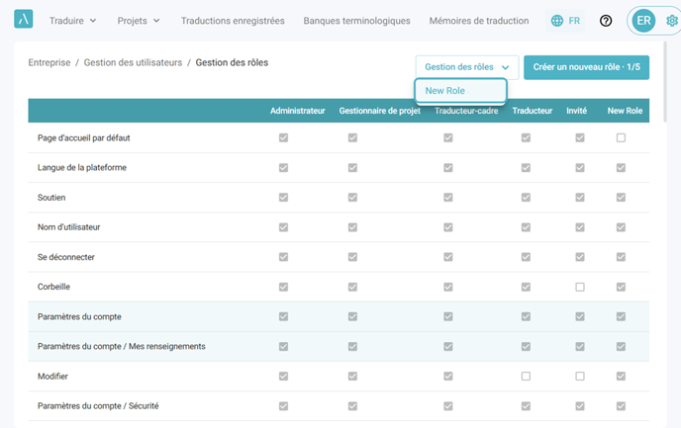Uncheck Corbeille for New Role
The height and width of the screenshot is (428, 681).
(x=621, y=287)
